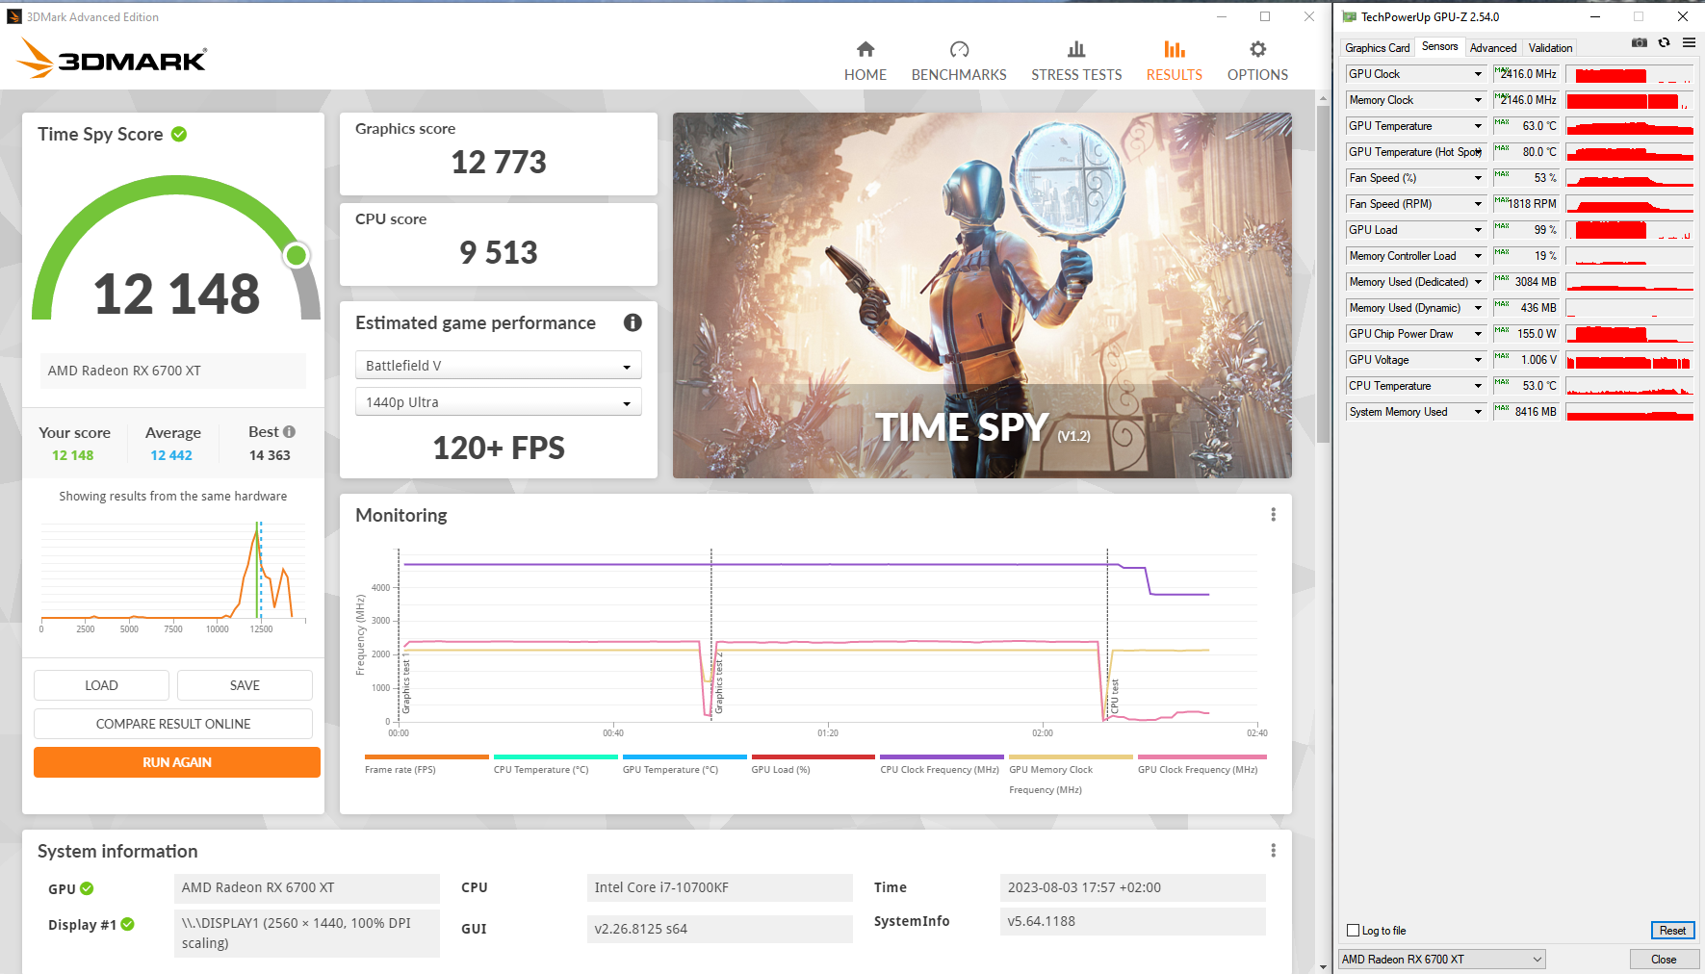Click the 3DMark vertical scrollbar
Screen dimensions: 1705x974
(1323, 274)
